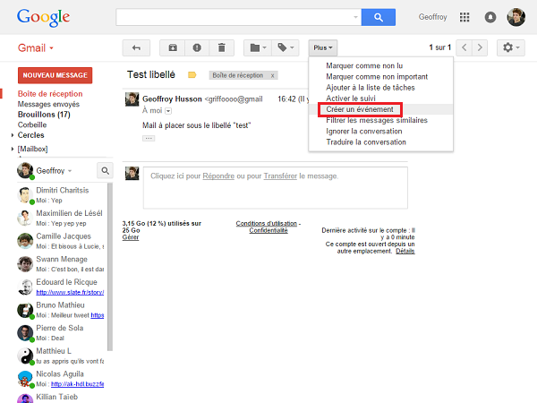Open the account profile picture

pyautogui.click(x=516, y=17)
